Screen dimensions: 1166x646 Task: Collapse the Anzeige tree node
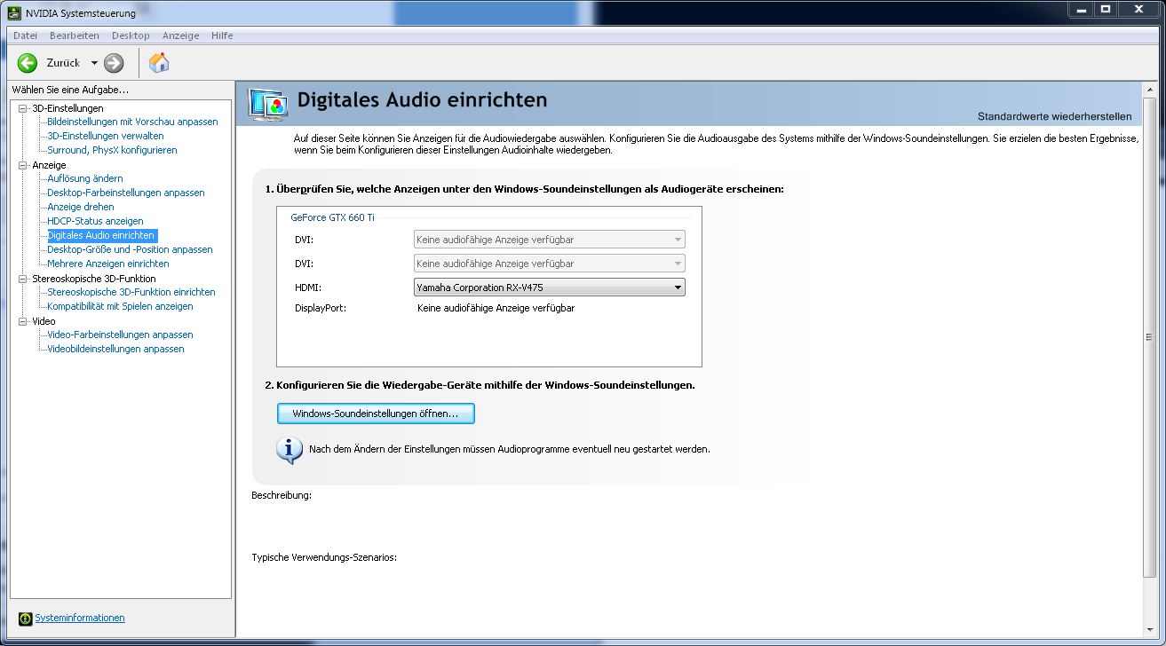pos(23,165)
